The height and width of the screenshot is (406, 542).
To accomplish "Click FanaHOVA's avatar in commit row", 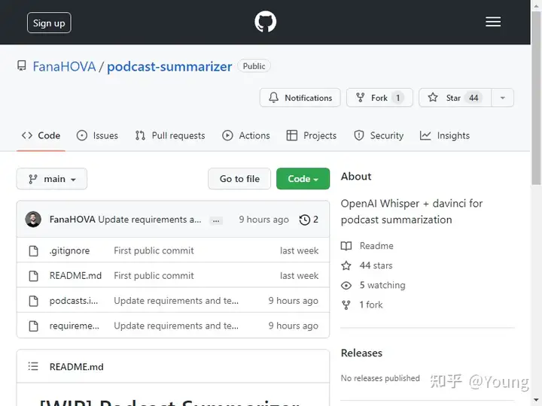I will [x=33, y=220].
